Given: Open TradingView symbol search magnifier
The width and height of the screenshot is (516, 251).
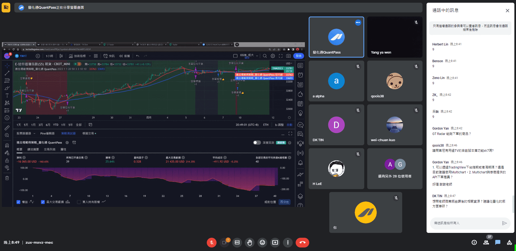Looking at the screenshot, I should coord(265,56).
